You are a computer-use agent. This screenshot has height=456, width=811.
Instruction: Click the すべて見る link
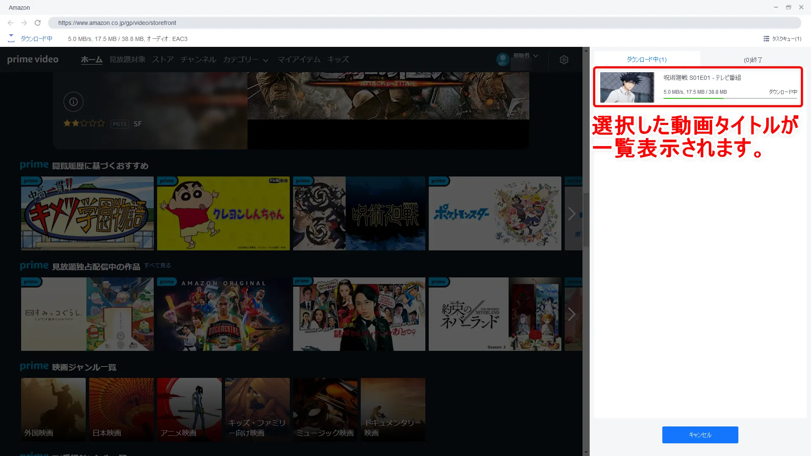(x=158, y=265)
